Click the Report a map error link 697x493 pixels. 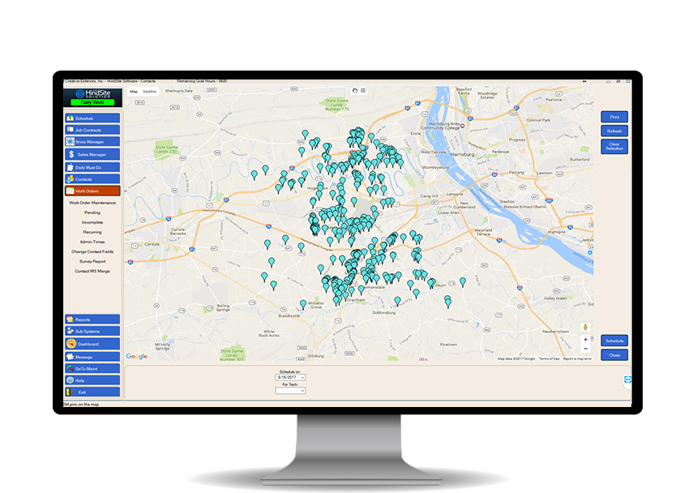[577, 358]
